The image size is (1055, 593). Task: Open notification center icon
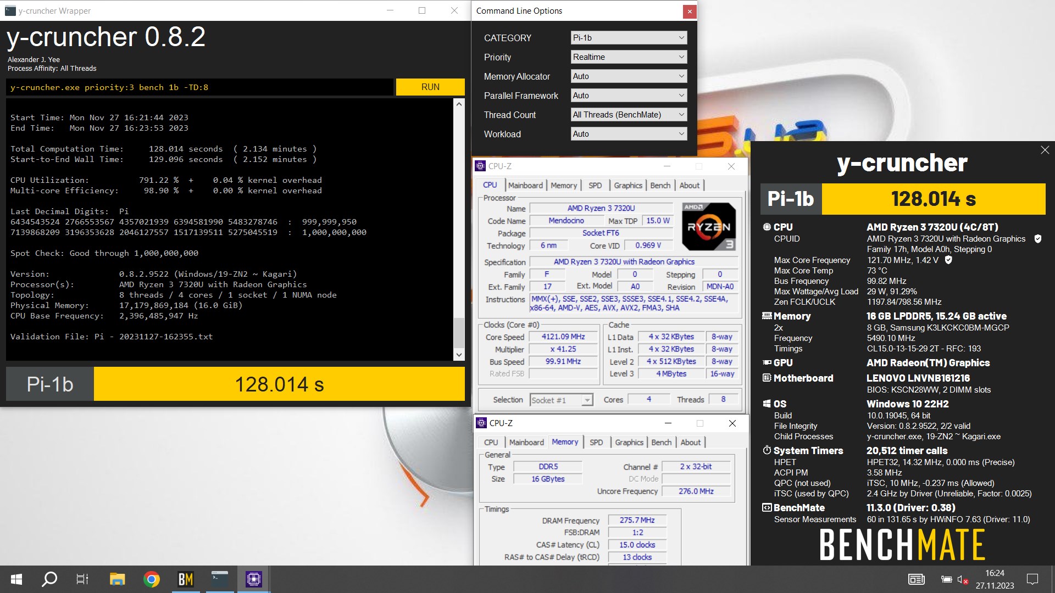click(x=1032, y=579)
